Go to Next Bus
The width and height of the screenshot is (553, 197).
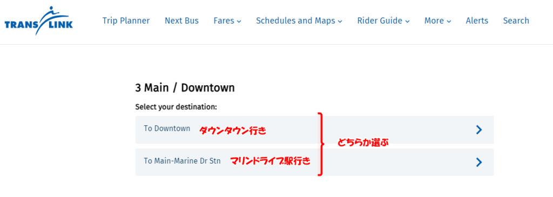pos(181,21)
